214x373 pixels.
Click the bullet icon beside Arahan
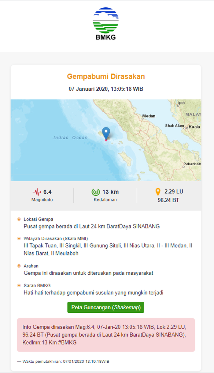[x=19, y=266]
